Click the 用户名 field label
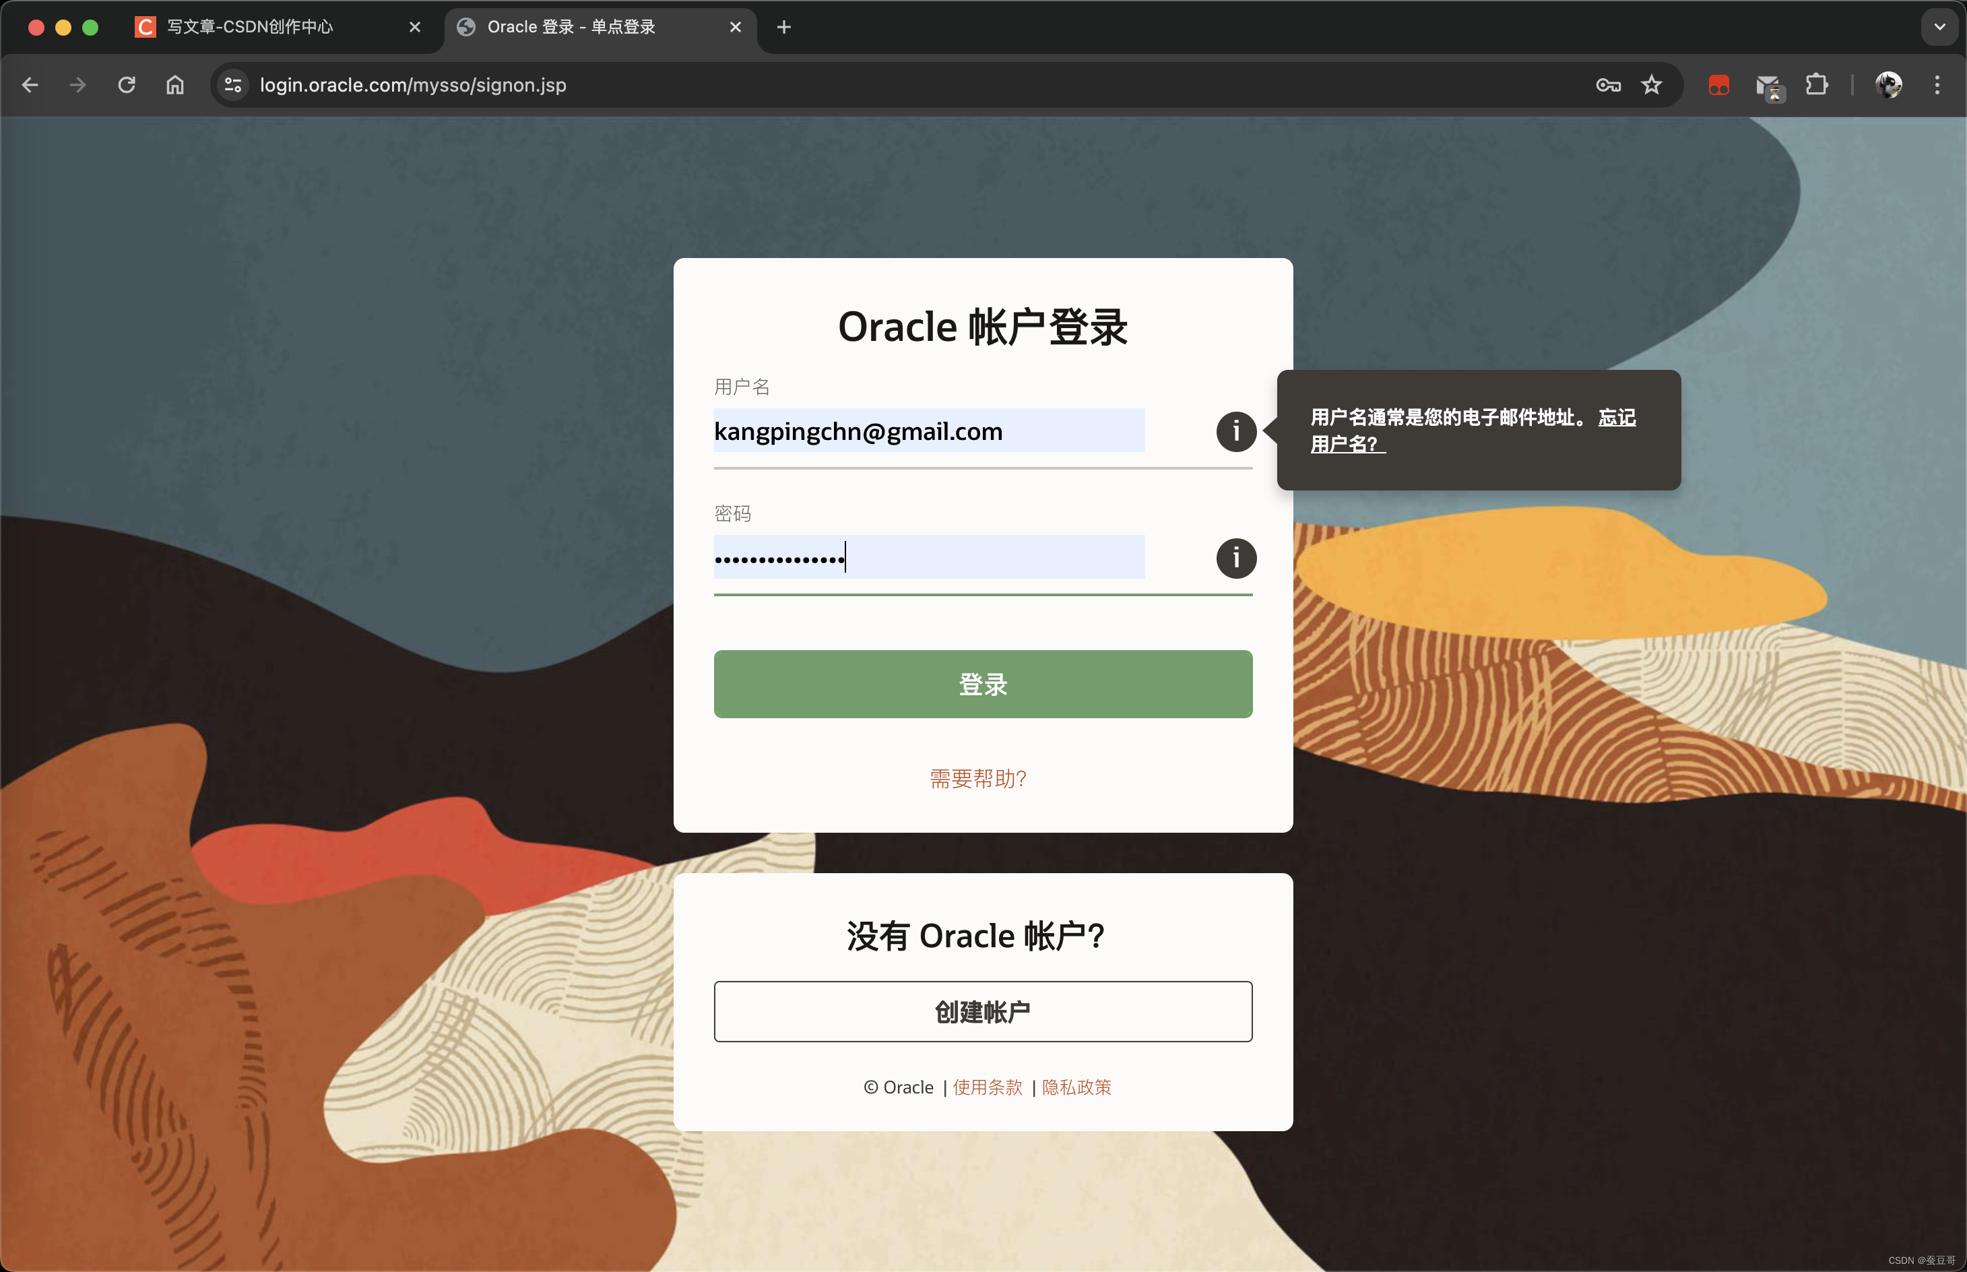Screen dimensions: 1967x1272 (742, 387)
